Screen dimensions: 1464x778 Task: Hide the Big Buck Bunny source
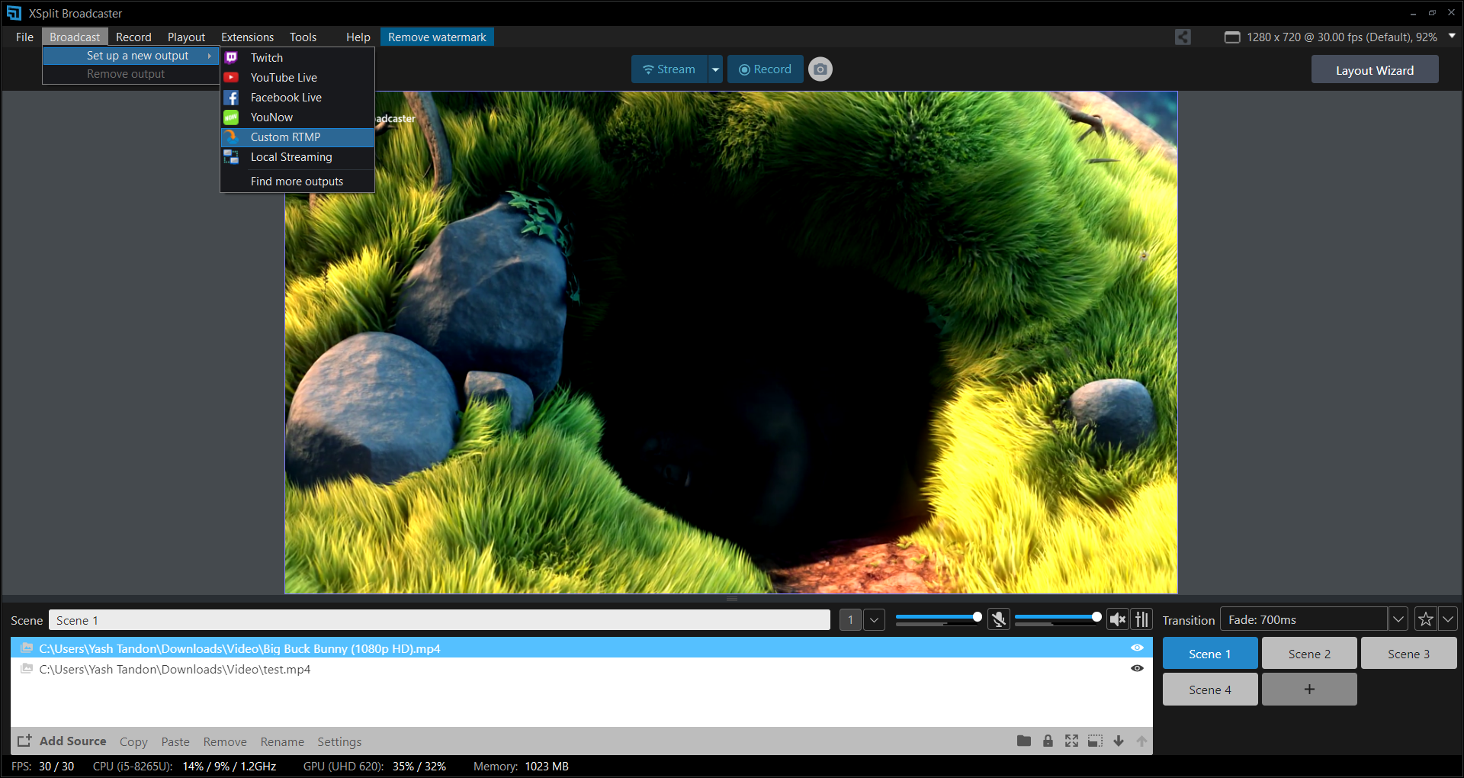coord(1137,648)
